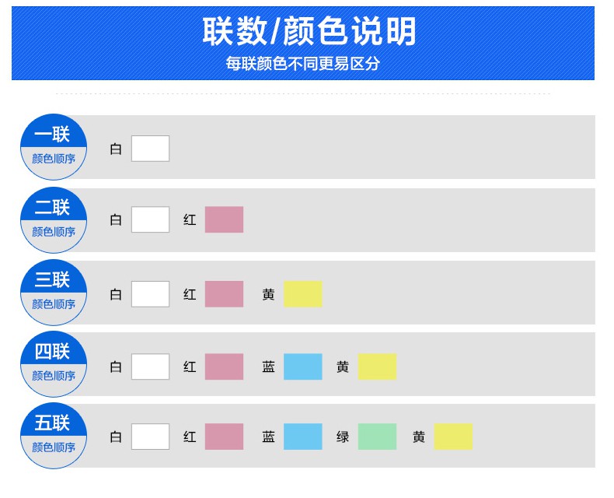Click the 一联 blue circle badge
614x498 pixels.
tap(53, 146)
